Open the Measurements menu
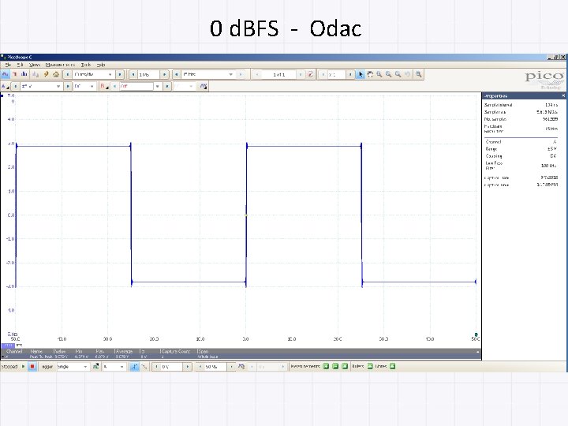Image resolution: width=568 pixels, height=426 pixels. [x=60, y=65]
